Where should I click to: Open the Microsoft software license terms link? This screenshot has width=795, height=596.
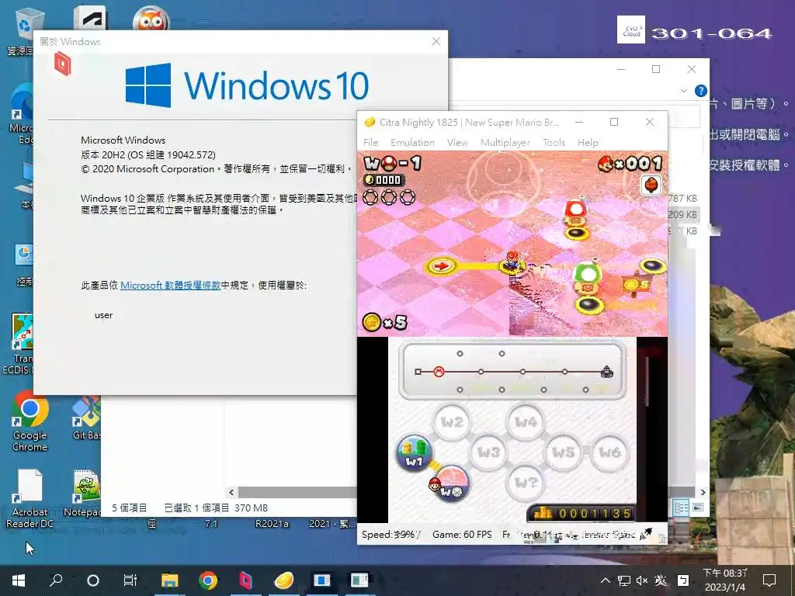[170, 286]
